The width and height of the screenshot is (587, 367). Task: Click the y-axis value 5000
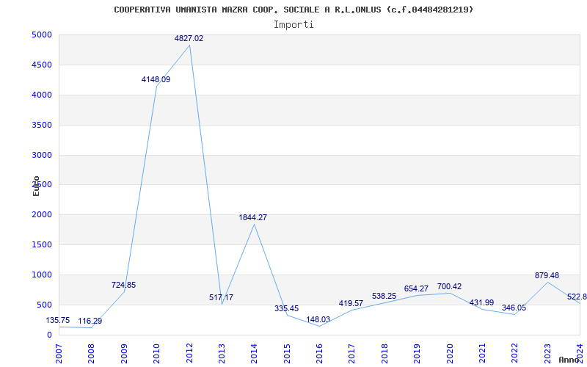(42, 34)
